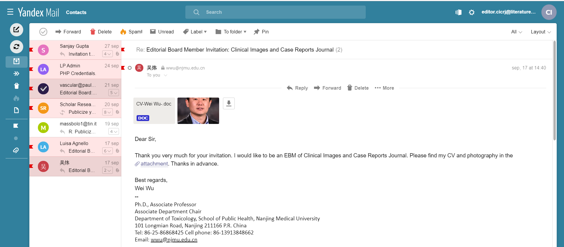Image resolution: width=564 pixels, height=247 pixels.
Task: Open the Drafts folder icon in sidebar
Action: 16,110
